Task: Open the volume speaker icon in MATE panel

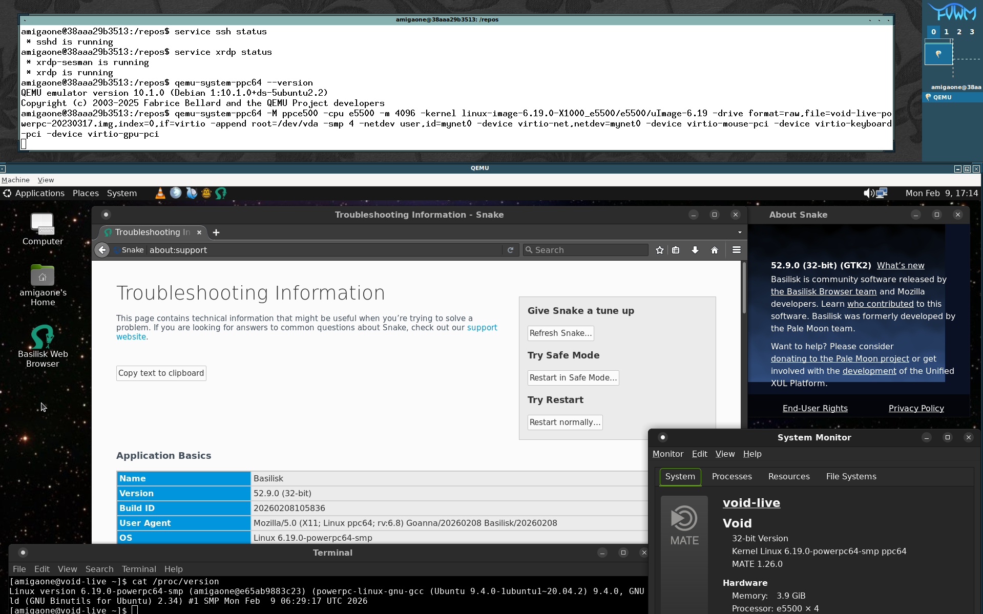Action: click(x=868, y=193)
